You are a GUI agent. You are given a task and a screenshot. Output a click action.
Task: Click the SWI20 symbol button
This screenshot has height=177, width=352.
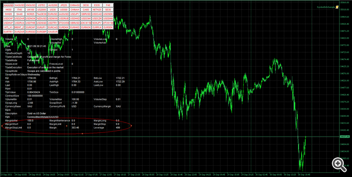(x=8, y=14)
